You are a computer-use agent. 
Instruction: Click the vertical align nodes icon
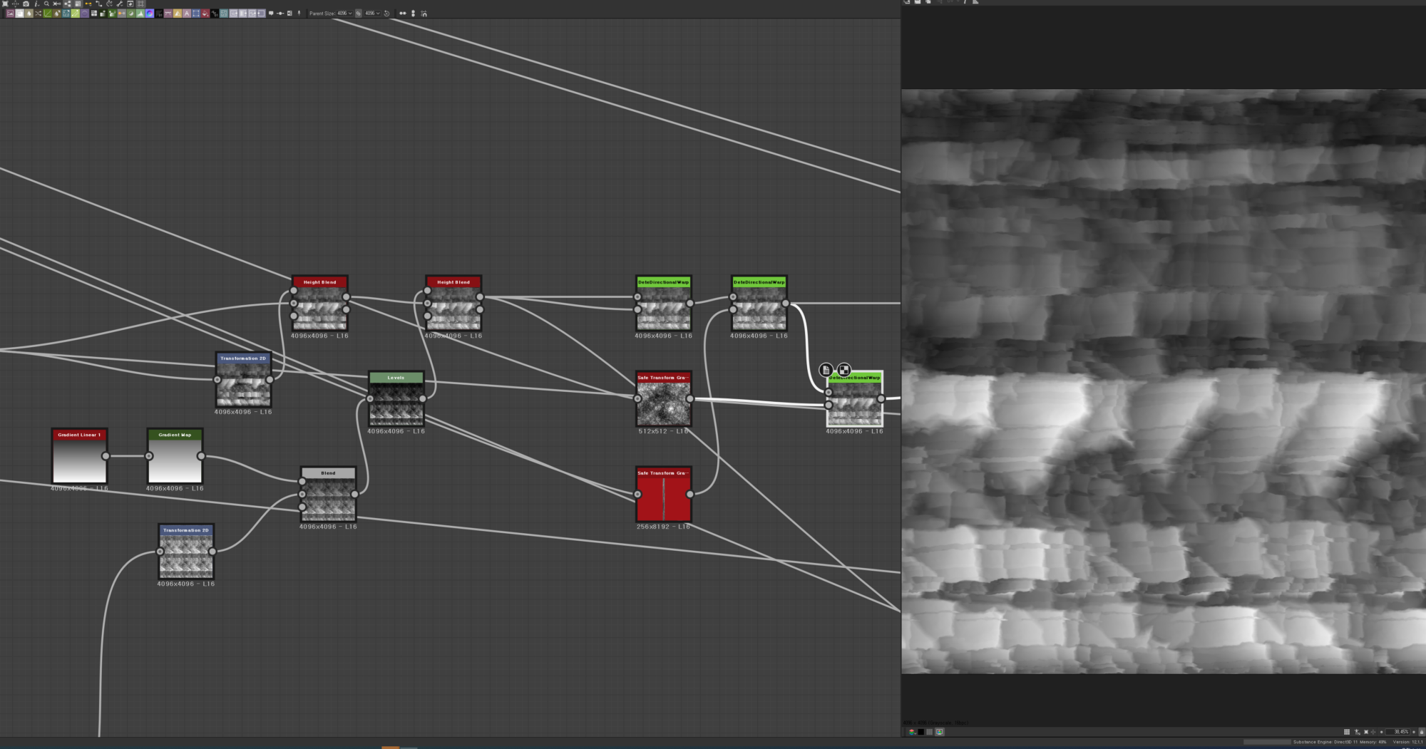pyautogui.click(x=413, y=13)
